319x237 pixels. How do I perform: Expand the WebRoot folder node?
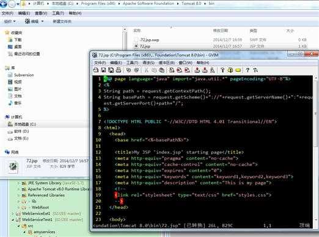pos(19,208)
